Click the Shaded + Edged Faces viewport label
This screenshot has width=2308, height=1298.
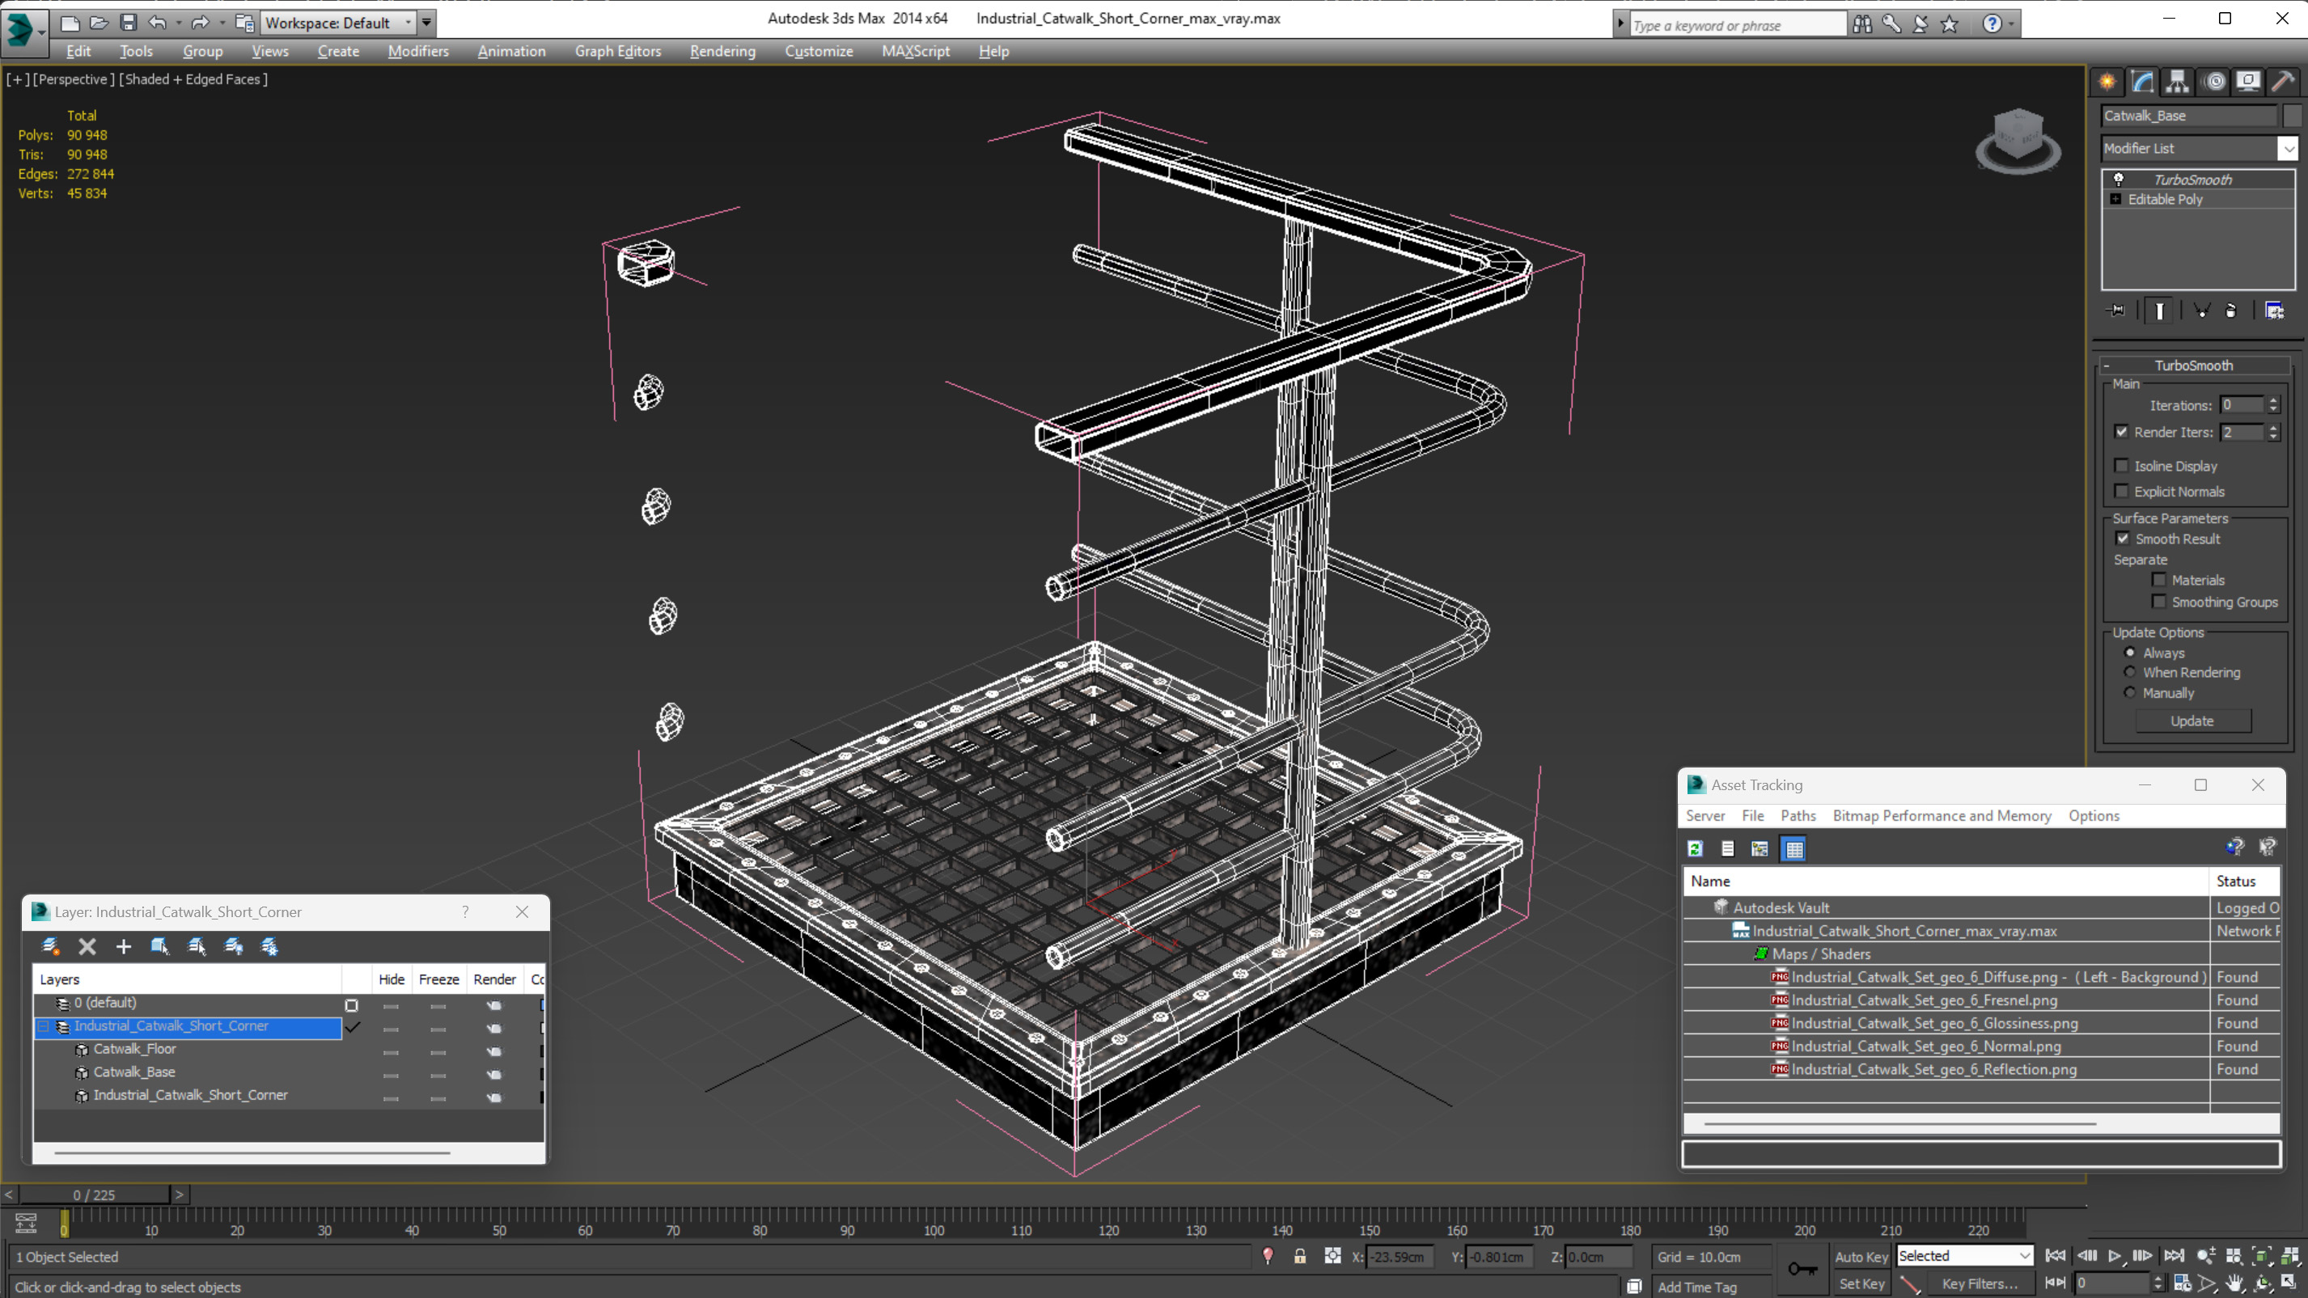(x=193, y=78)
